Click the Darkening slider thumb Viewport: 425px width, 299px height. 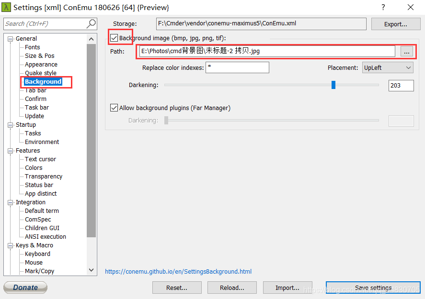[x=333, y=85]
